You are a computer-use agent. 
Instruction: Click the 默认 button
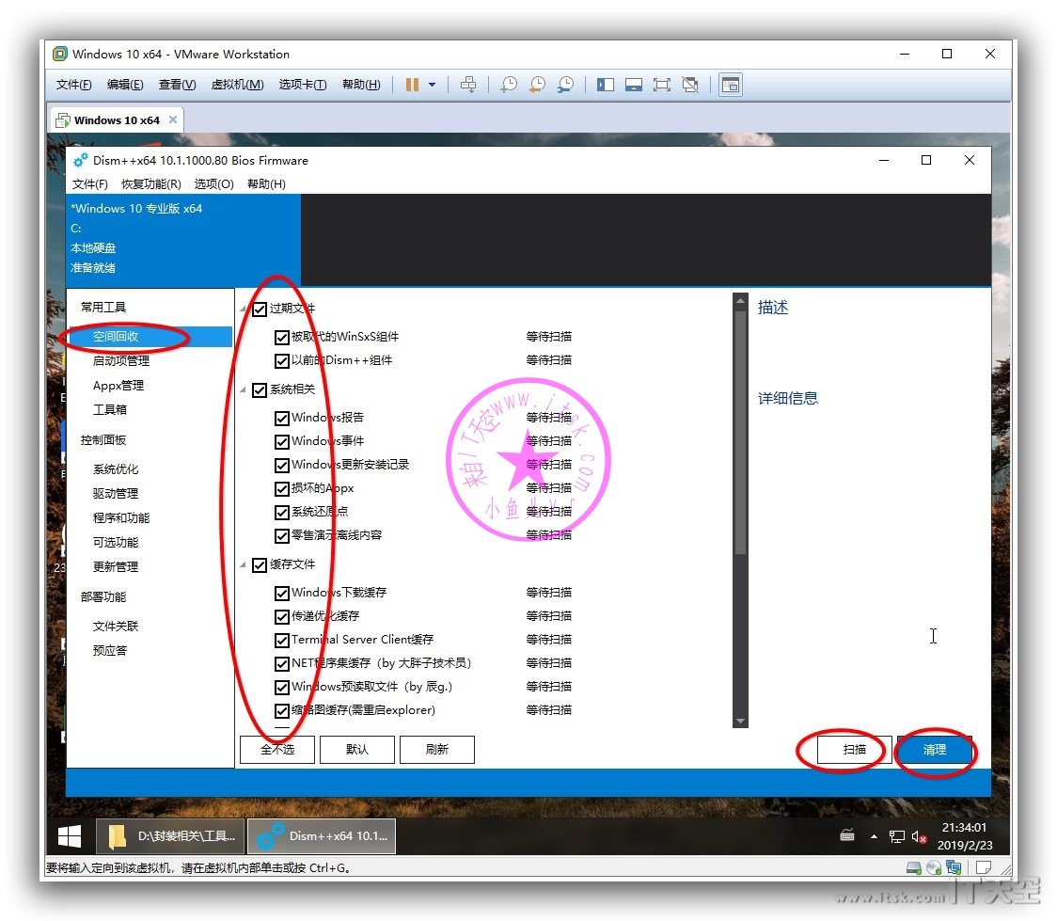pyautogui.click(x=356, y=749)
